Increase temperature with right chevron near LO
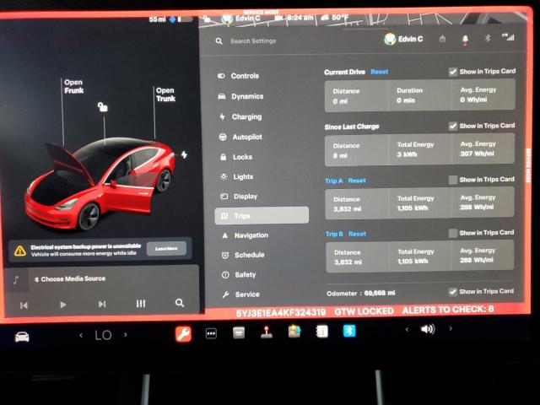Screen dimensions: 540x405 click(x=126, y=334)
